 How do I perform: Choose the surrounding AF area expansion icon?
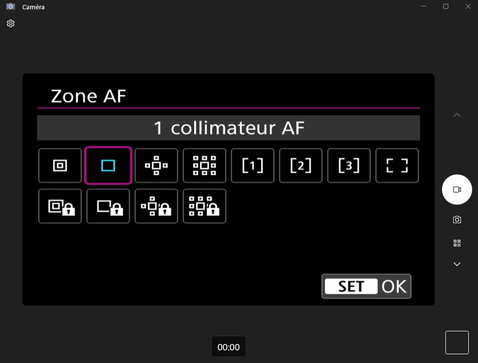204,166
